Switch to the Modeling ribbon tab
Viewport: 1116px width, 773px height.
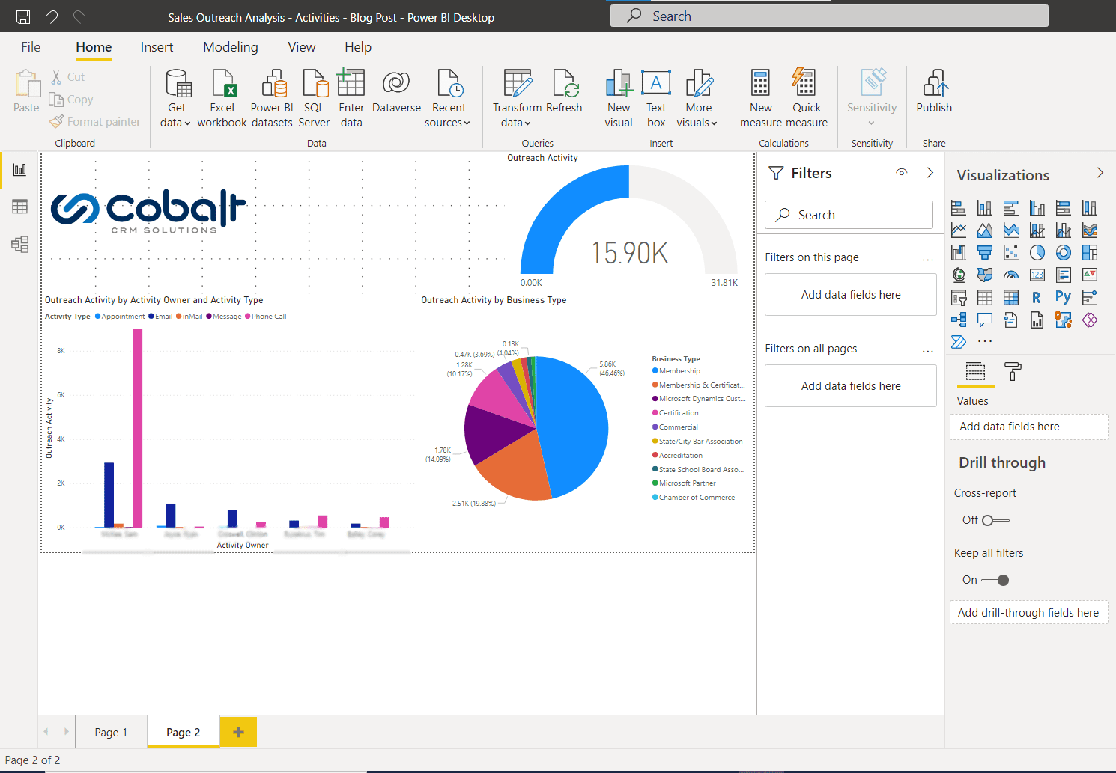pyautogui.click(x=230, y=46)
